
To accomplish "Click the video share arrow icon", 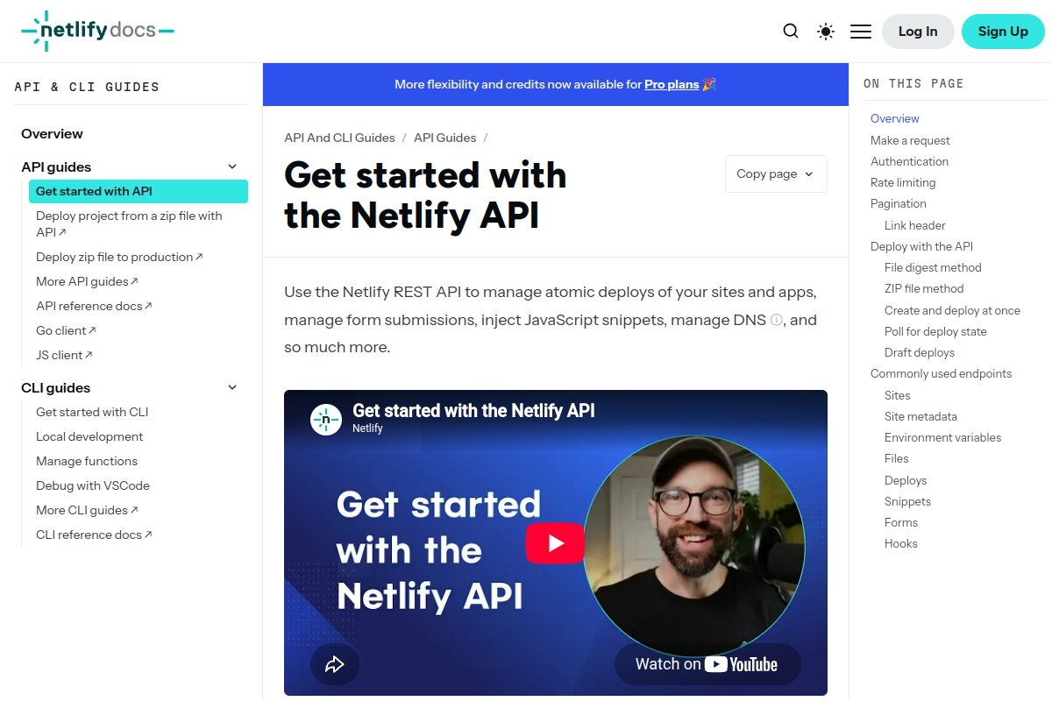I will pyautogui.click(x=335, y=664).
